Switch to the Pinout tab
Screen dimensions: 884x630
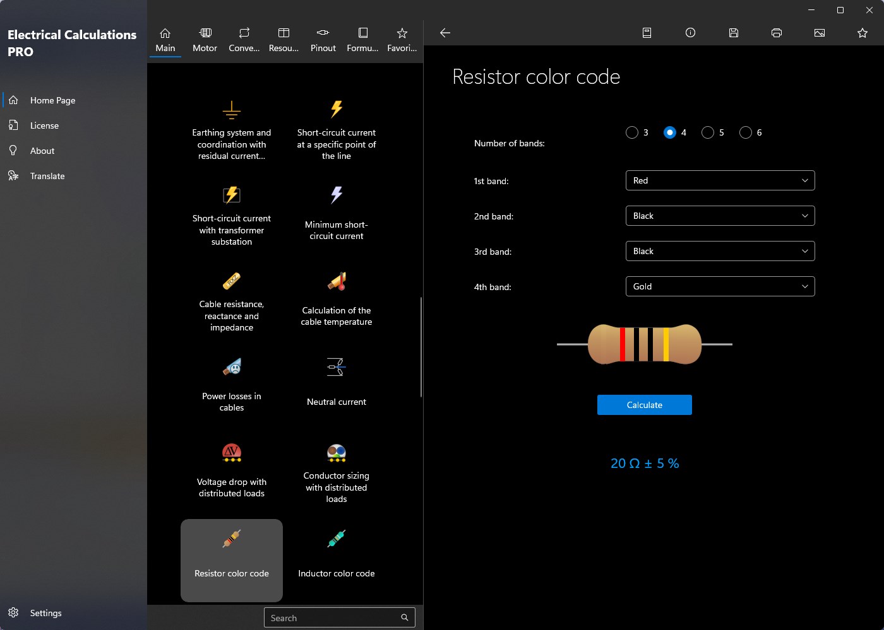323,40
